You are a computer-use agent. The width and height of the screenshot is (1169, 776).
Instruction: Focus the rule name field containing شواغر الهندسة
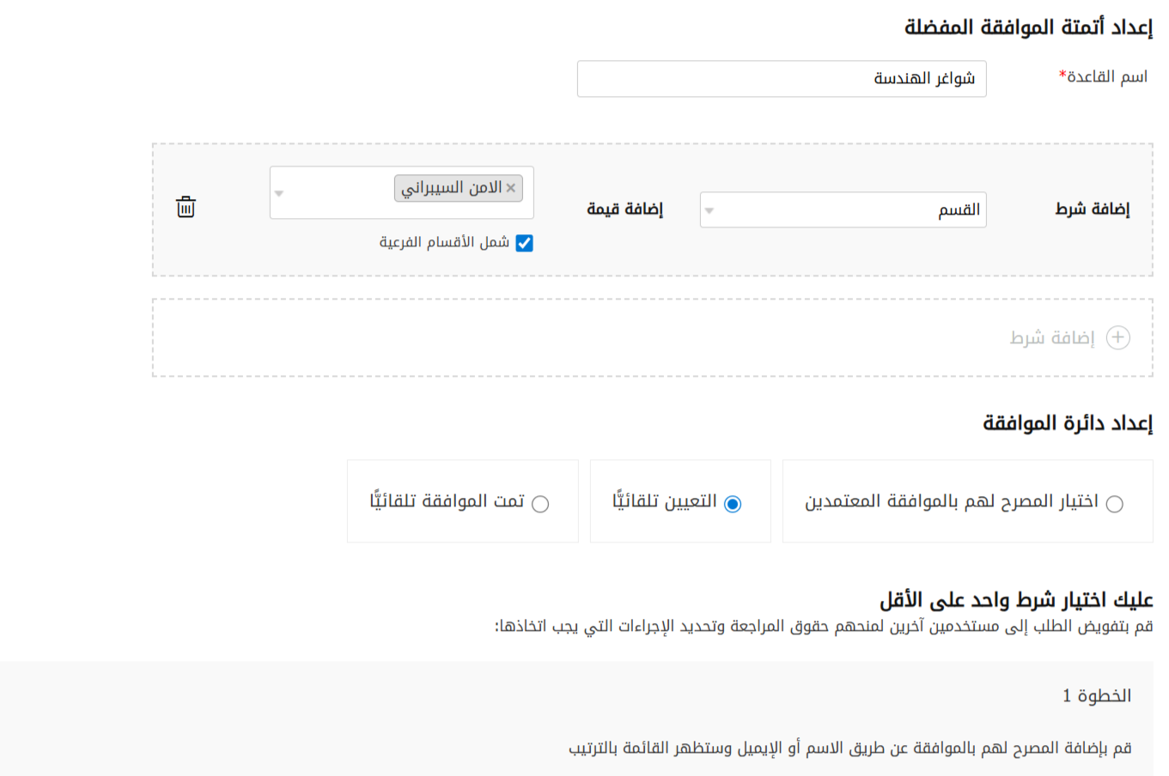tap(781, 79)
